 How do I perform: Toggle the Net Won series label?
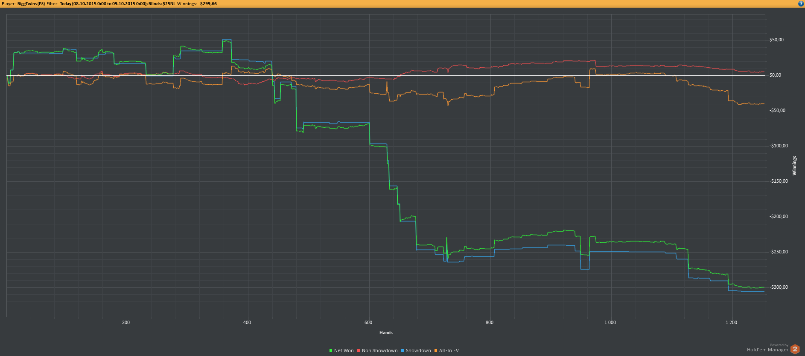click(x=344, y=350)
